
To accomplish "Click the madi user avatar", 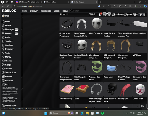I will 3,16.
